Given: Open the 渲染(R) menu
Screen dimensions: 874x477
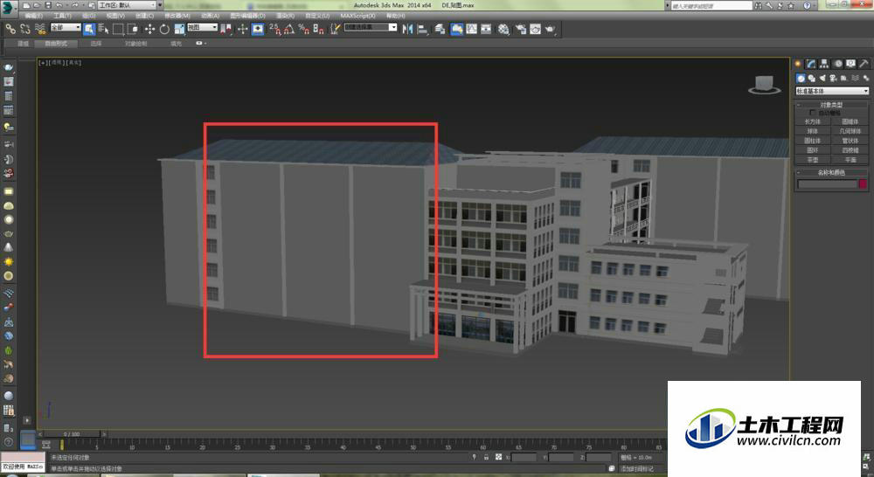Looking at the screenshot, I should click(x=286, y=16).
